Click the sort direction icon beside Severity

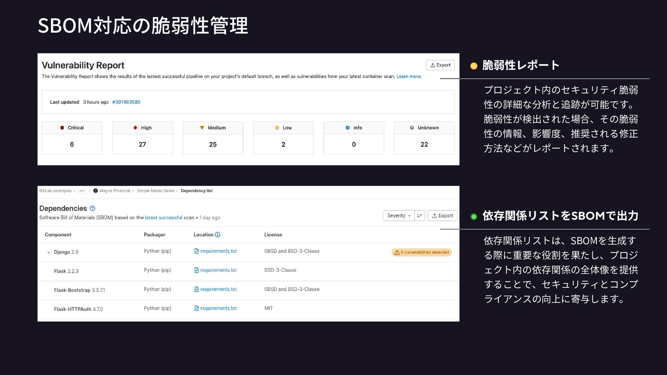(x=420, y=216)
